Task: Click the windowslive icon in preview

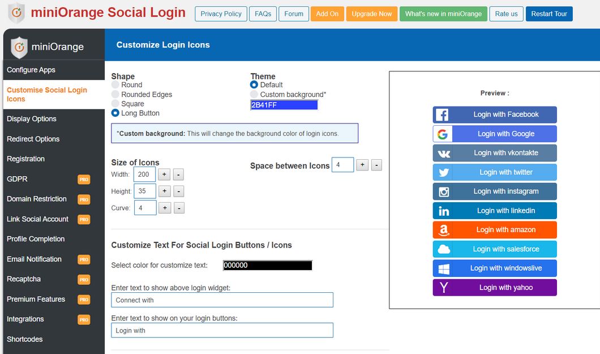Action: click(444, 268)
